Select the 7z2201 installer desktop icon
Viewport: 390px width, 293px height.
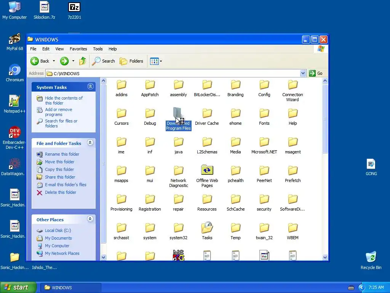click(x=74, y=10)
